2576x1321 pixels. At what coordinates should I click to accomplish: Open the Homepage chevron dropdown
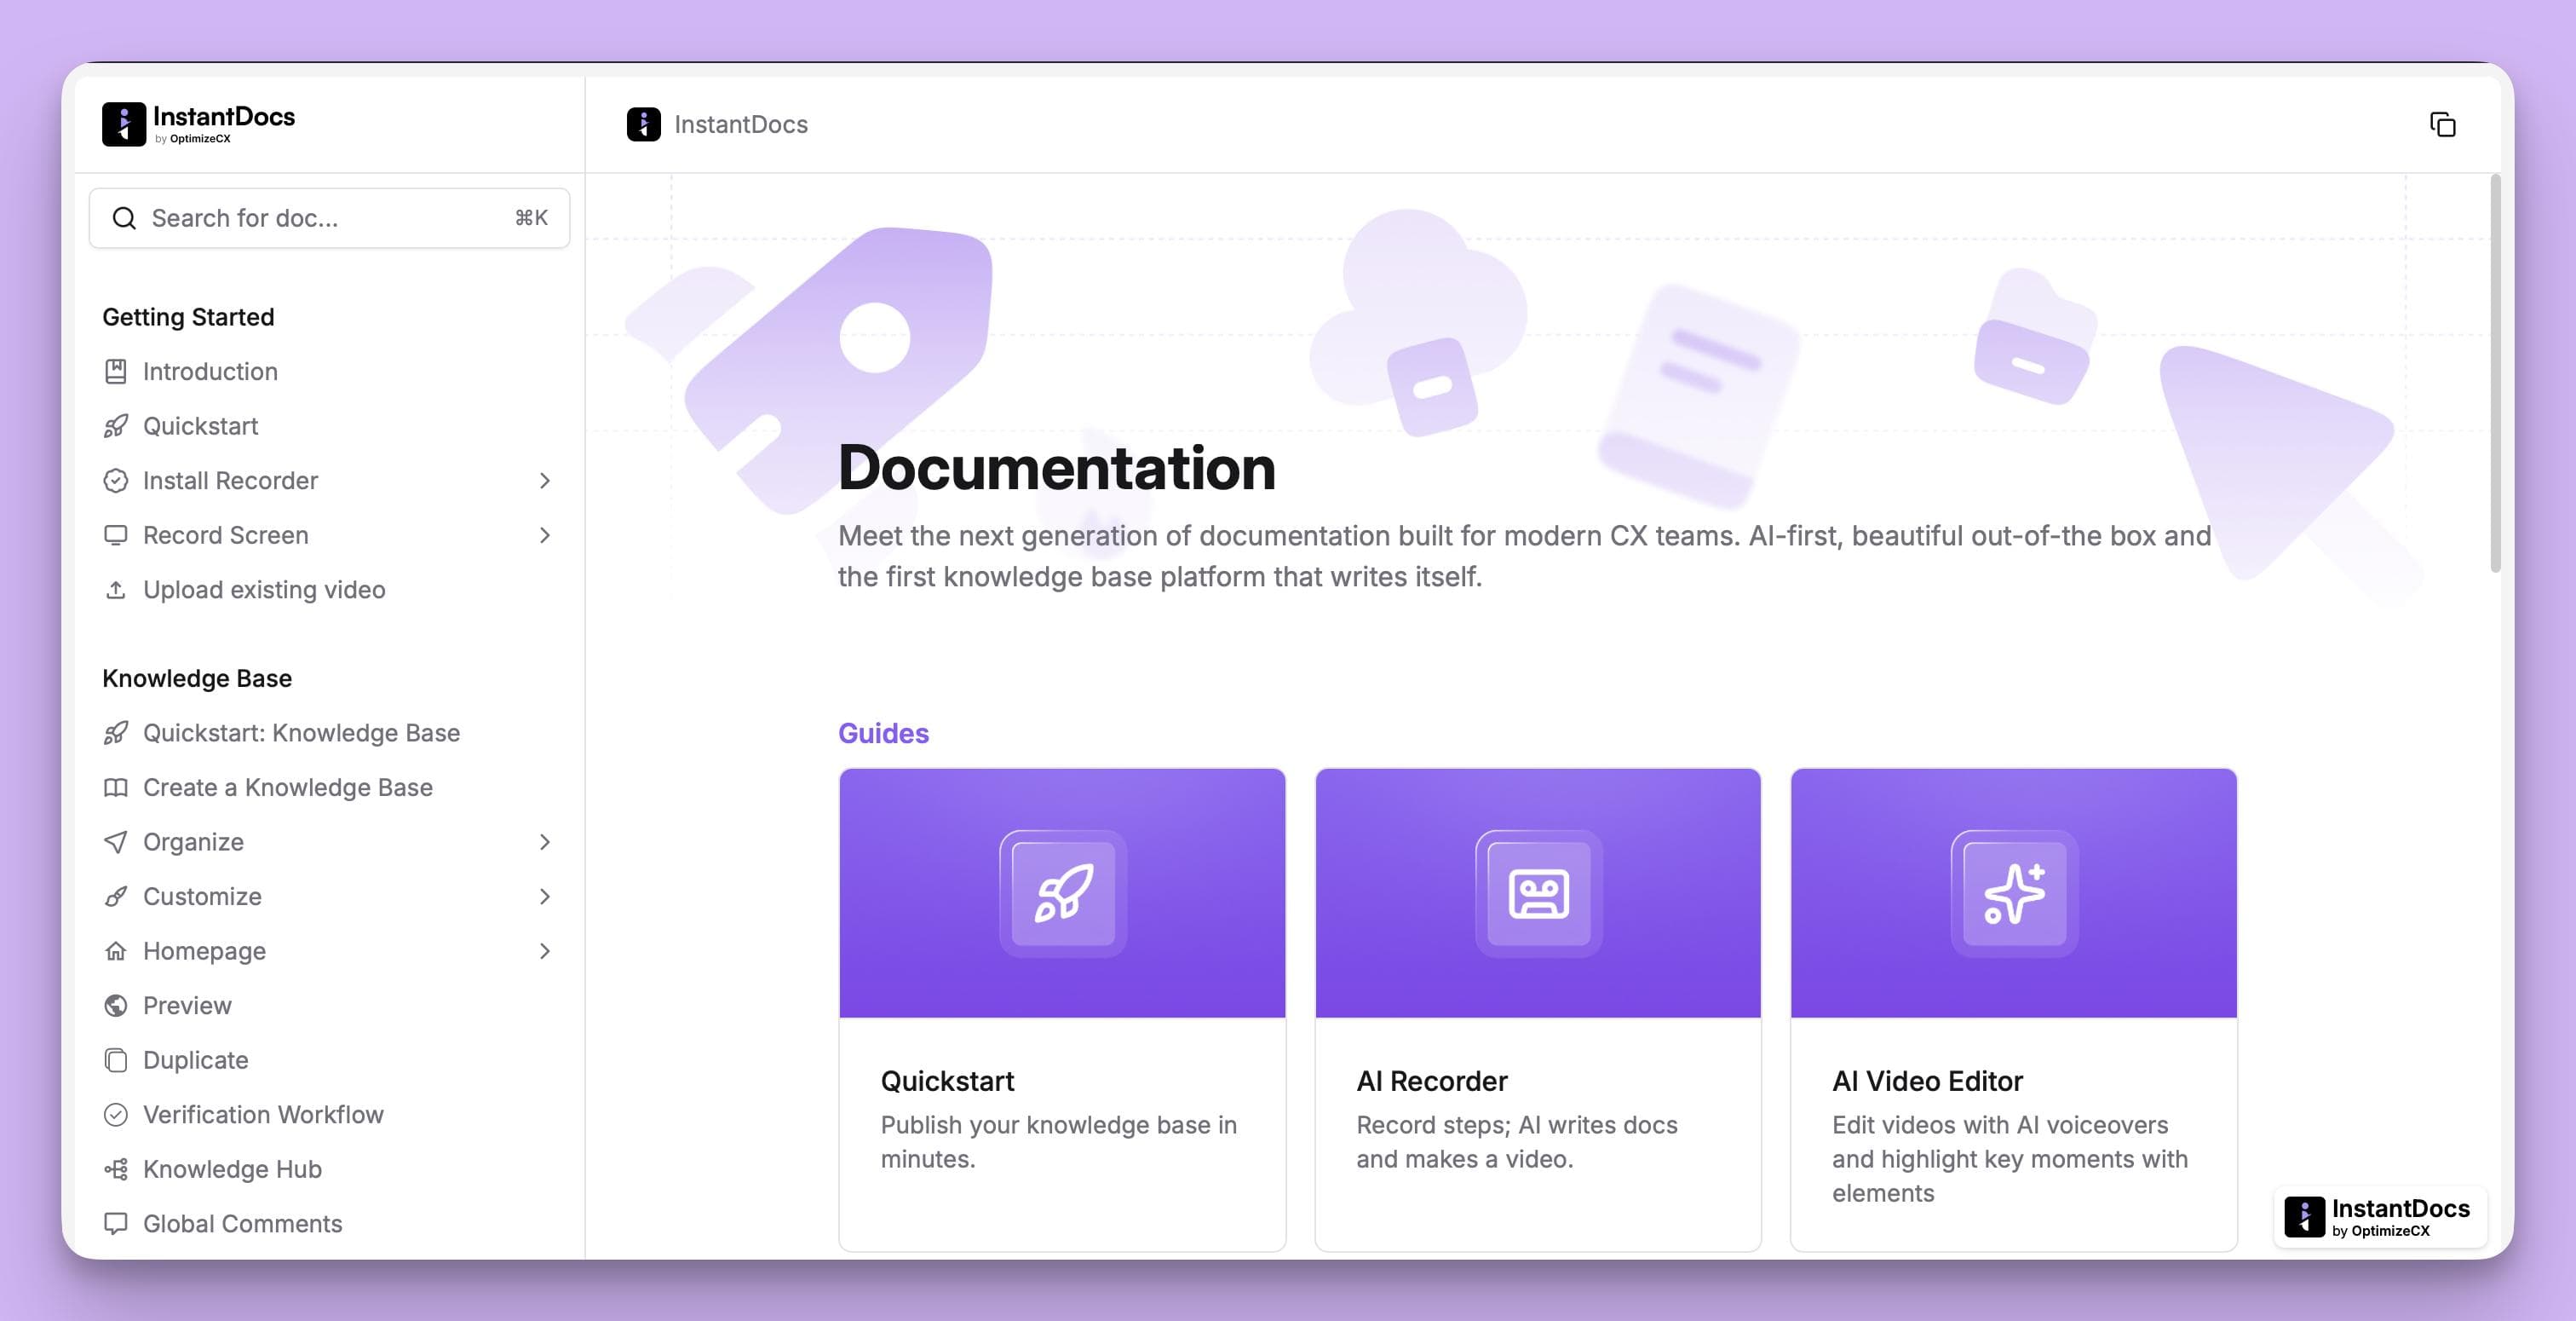coord(545,951)
